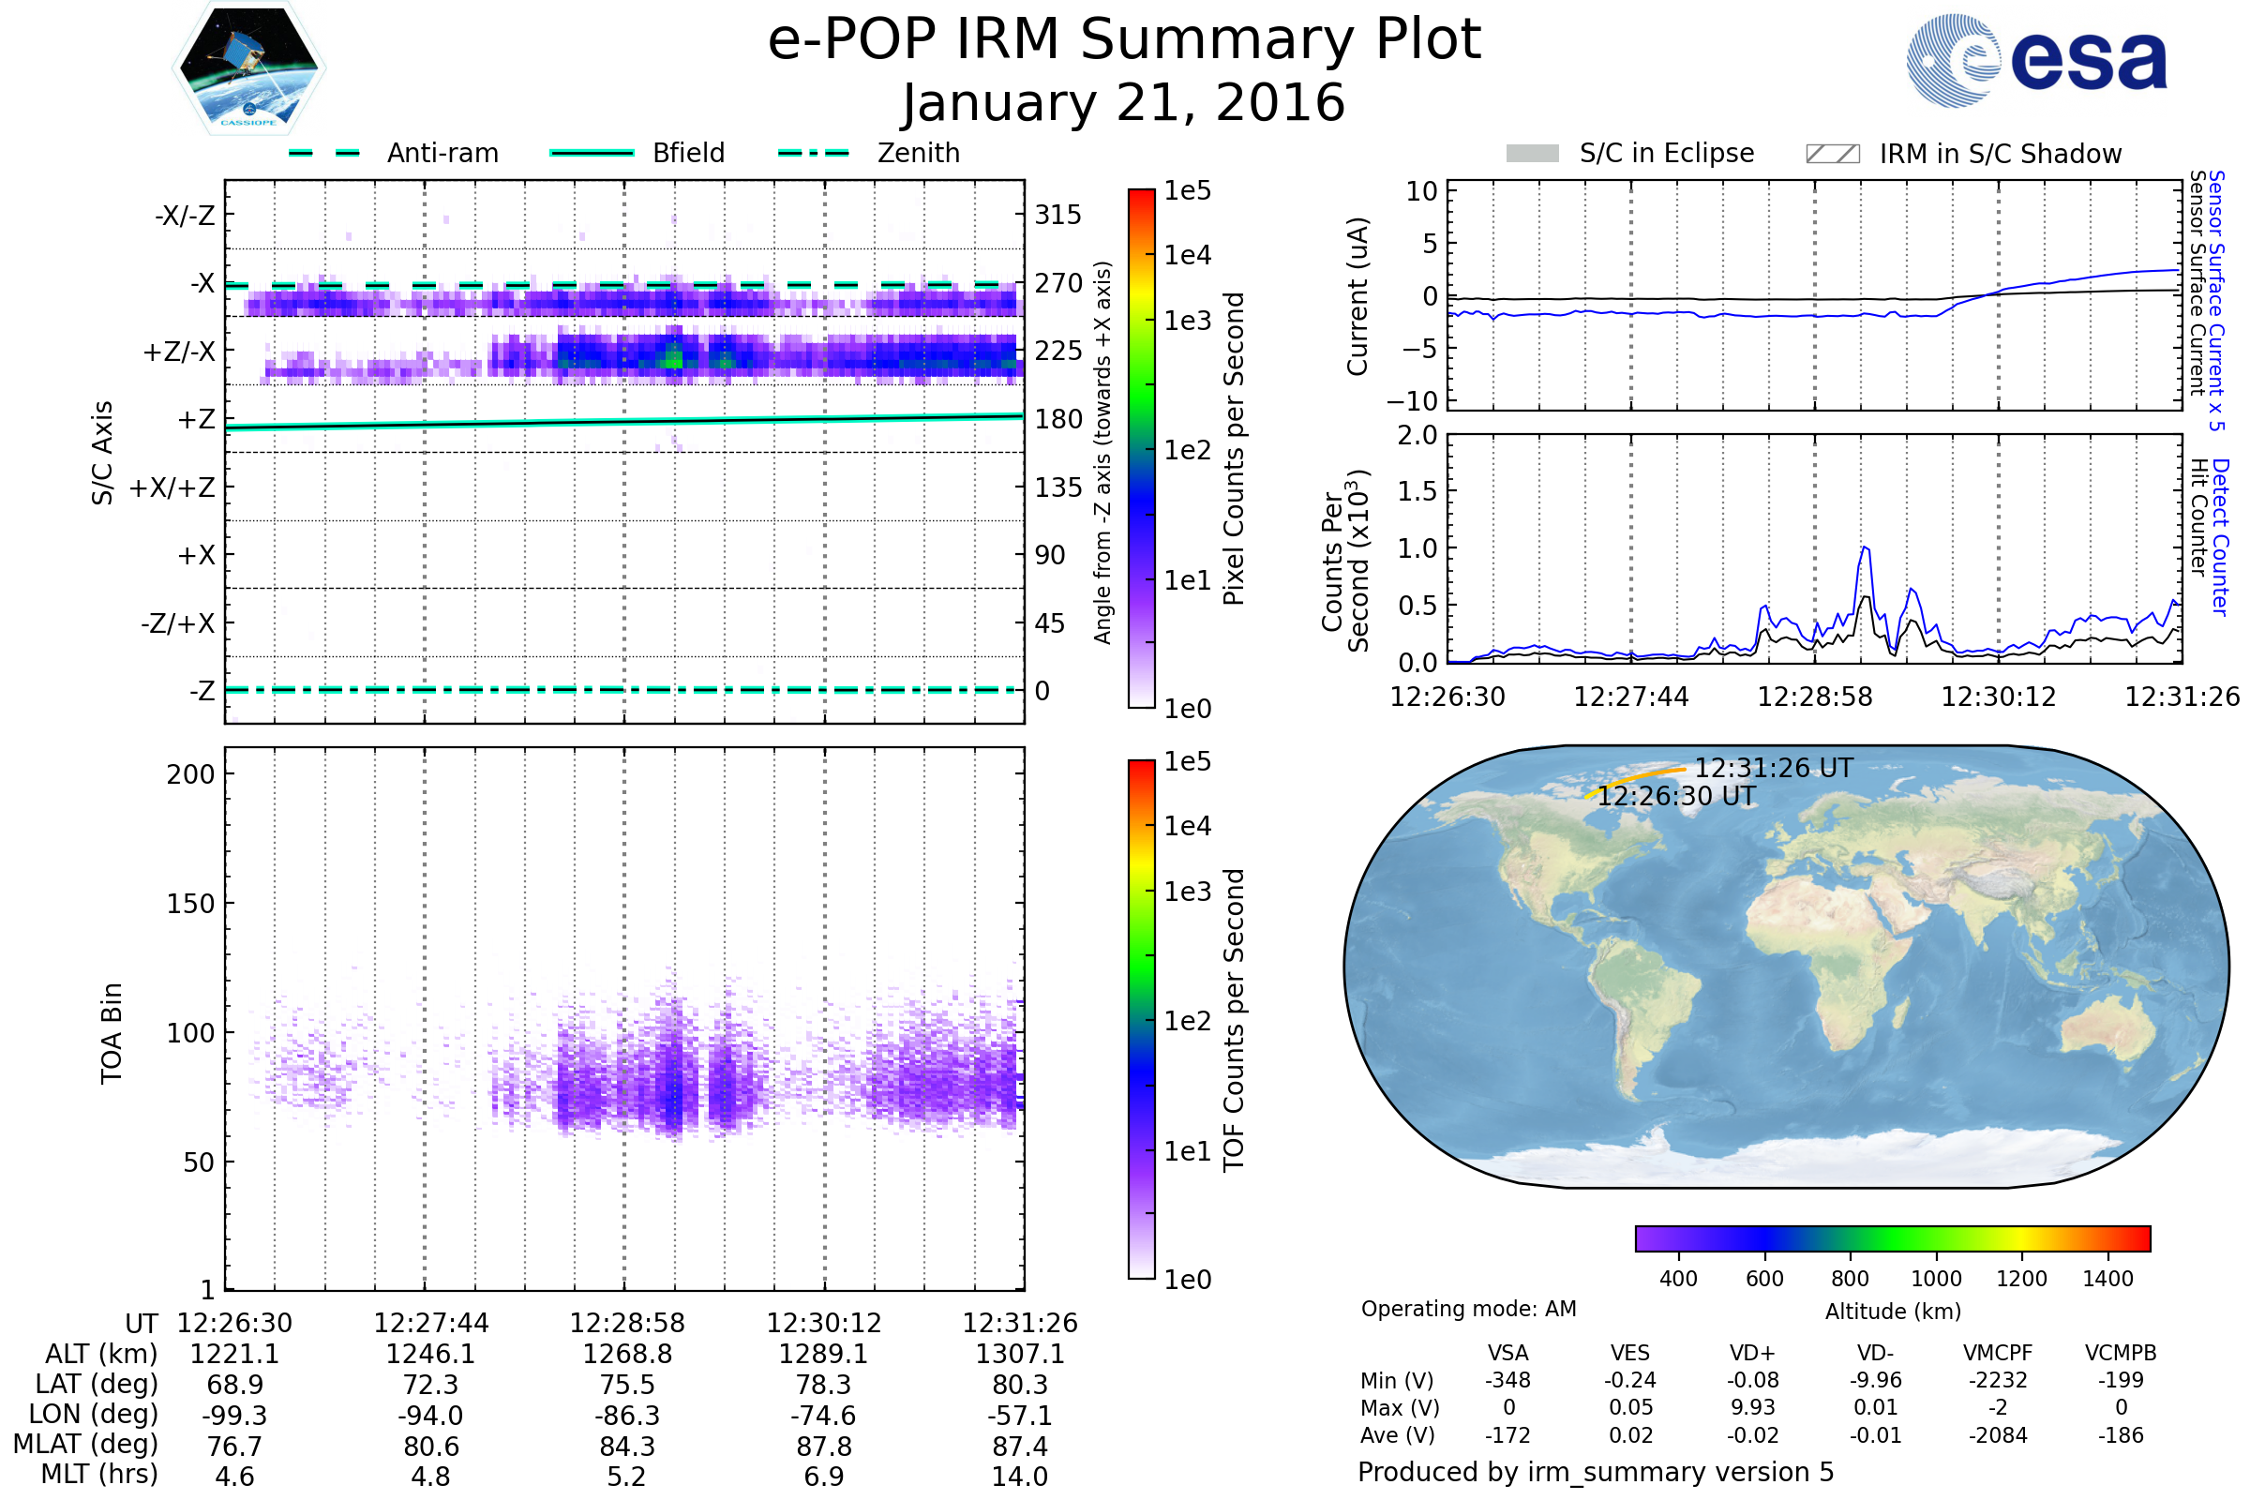Click the IRM in S/C Shadow hatched swatch

click(1832, 154)
